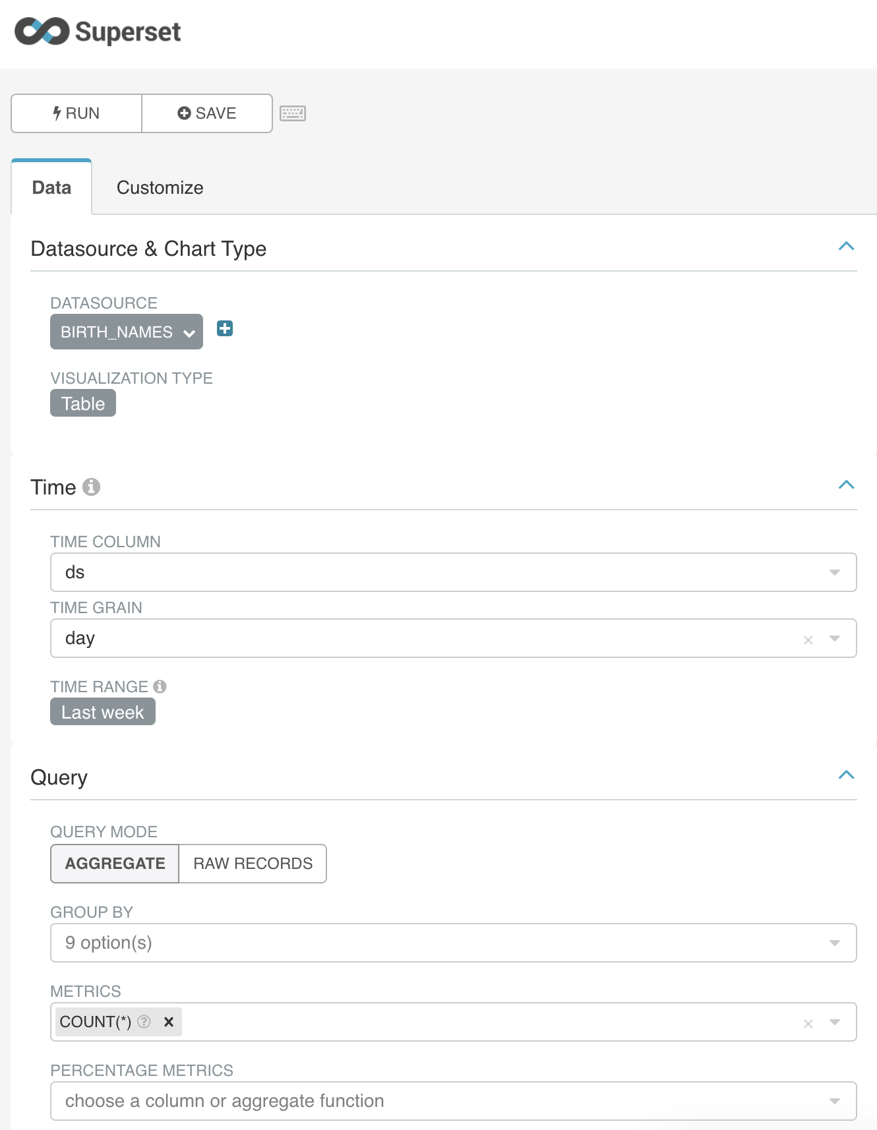Open the BIRTH_NAMES datasource menu
This screenshot has height=1130, width=877.
tap(127, 332)
